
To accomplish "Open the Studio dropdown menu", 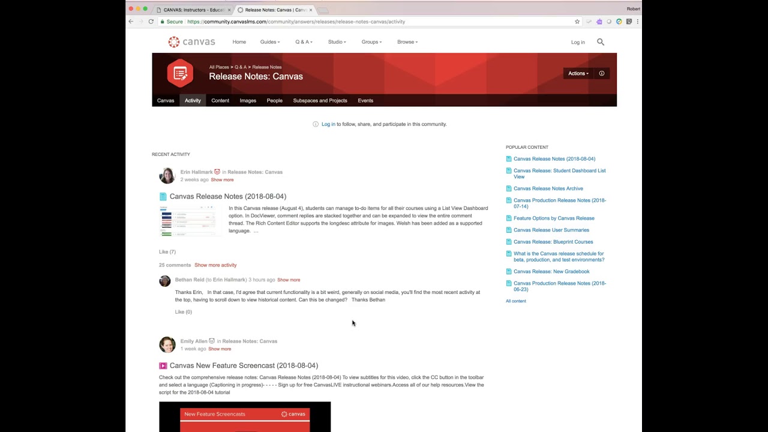I will click(x=337, y=42).
